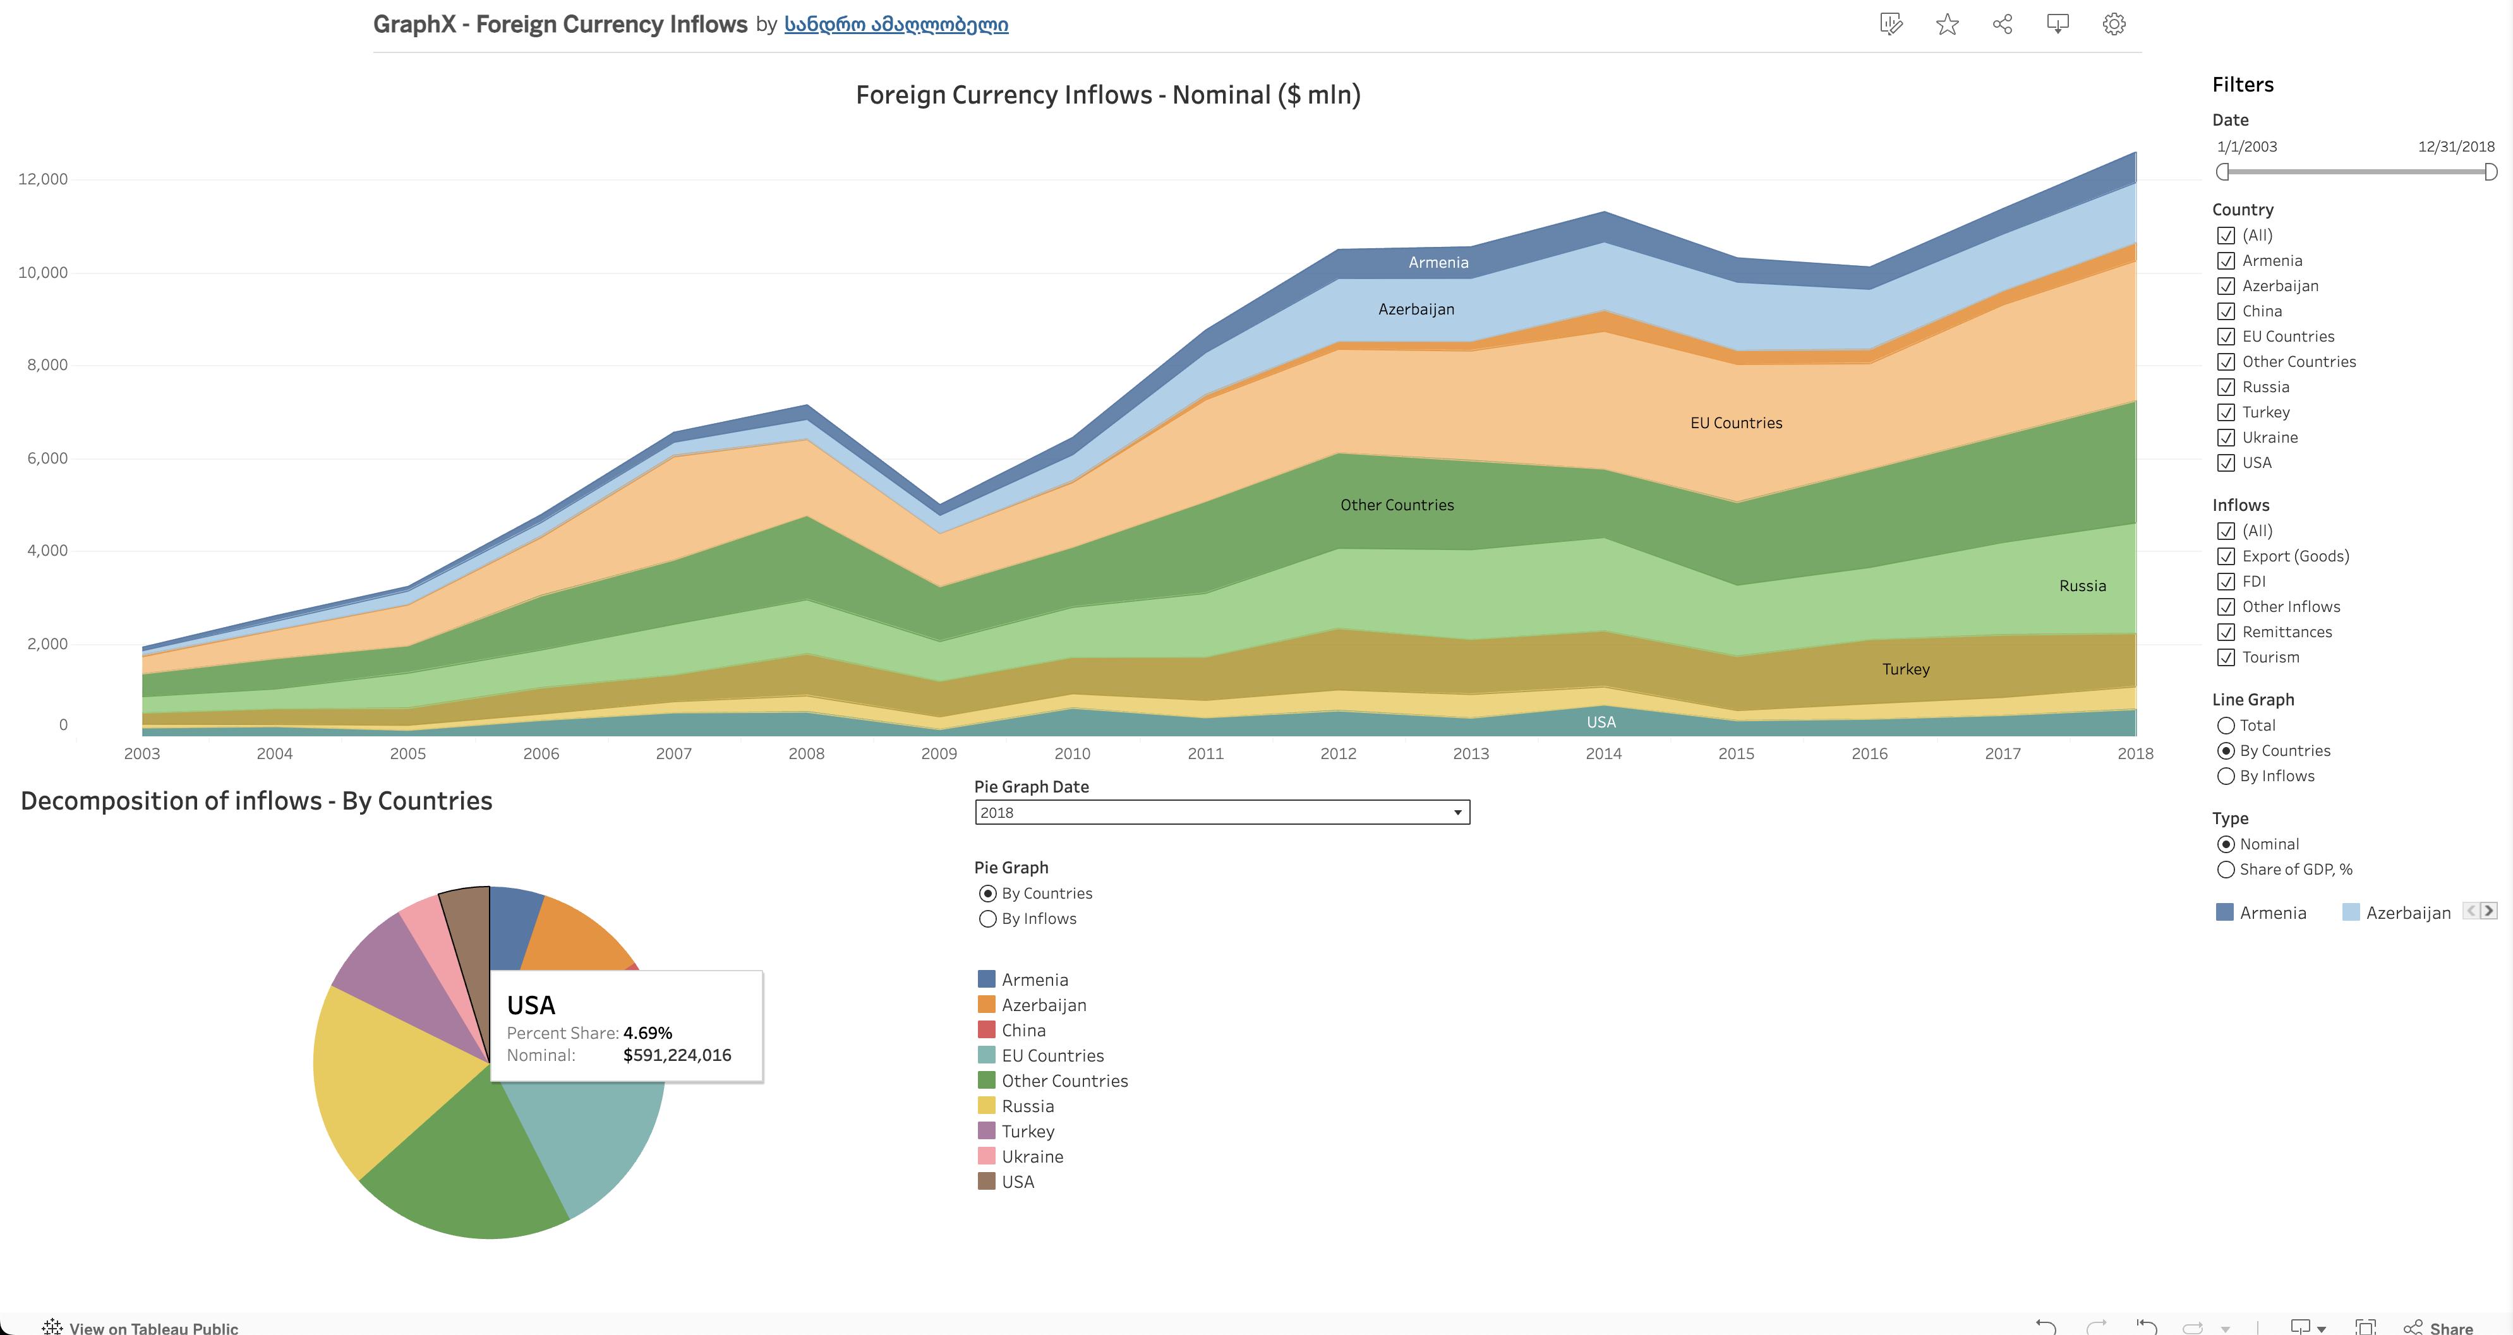Image resolution: width=2513 pixels, height=1335 pixels.
Task: Choose By Inflows for the pie graph
Action: (x=987, y=918)
